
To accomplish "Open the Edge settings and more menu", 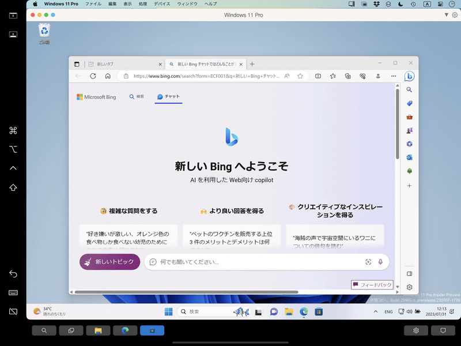I will 394,76.
